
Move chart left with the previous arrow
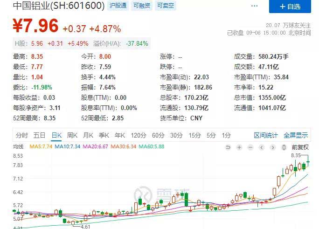coord(262,147)
